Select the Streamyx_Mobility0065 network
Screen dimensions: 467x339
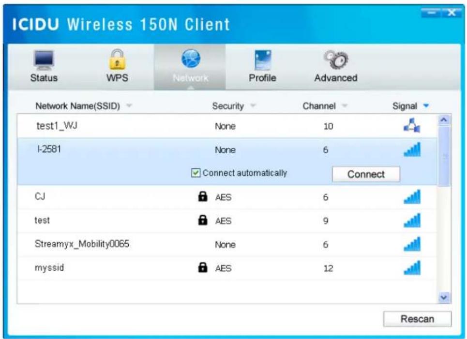[82, 244]
